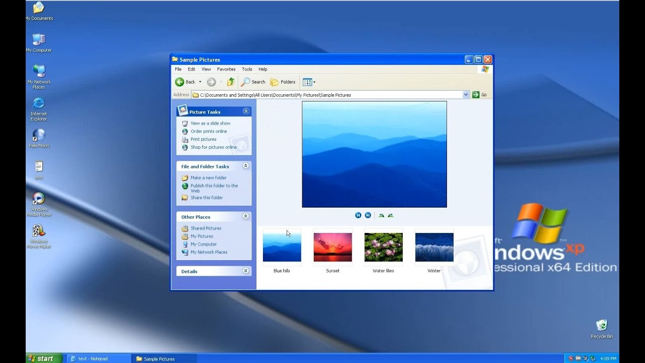Go up one folder level
The image size is (645, 363).
pos(231,82)
